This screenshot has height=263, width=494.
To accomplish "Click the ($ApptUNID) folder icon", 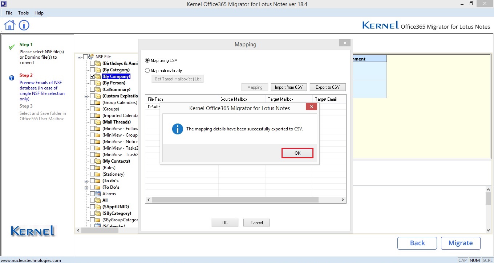I will pos(98,207).
